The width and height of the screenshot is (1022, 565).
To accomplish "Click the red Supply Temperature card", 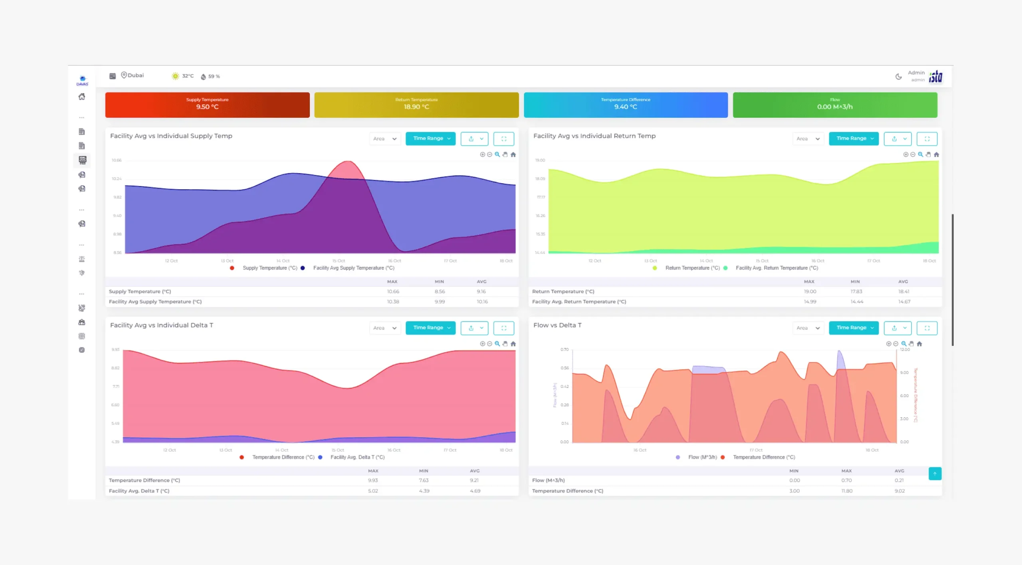I will click(207, 105).
